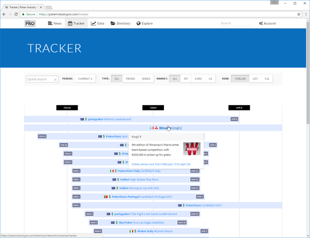Switch view to LIST

pos(255,79)
